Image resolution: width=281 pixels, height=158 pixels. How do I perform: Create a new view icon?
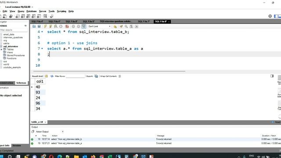click(x=28, y=16)
